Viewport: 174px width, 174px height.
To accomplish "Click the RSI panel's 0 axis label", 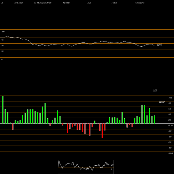I will (2, 60).
